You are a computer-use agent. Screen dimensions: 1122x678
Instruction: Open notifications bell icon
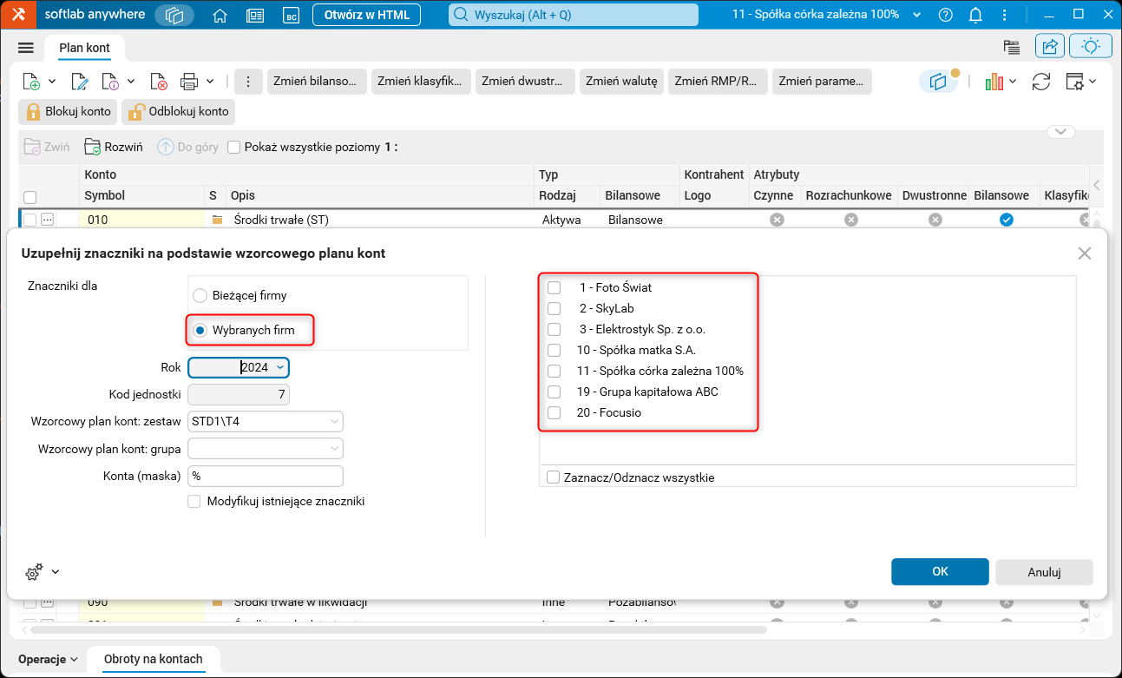coord(975,15)
